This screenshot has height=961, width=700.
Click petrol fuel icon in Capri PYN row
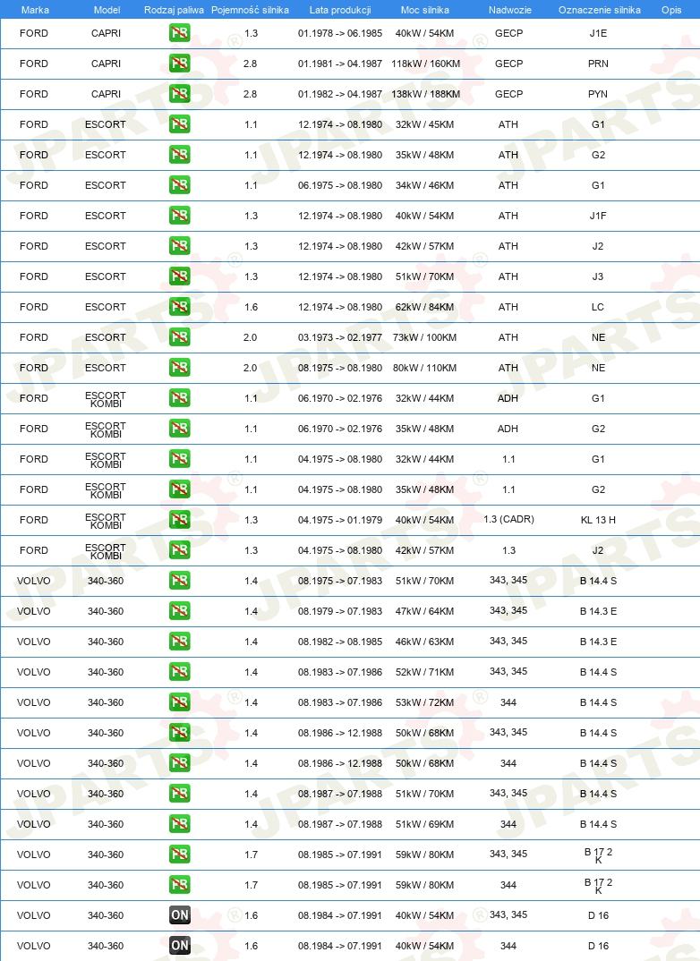click(180, 94)
